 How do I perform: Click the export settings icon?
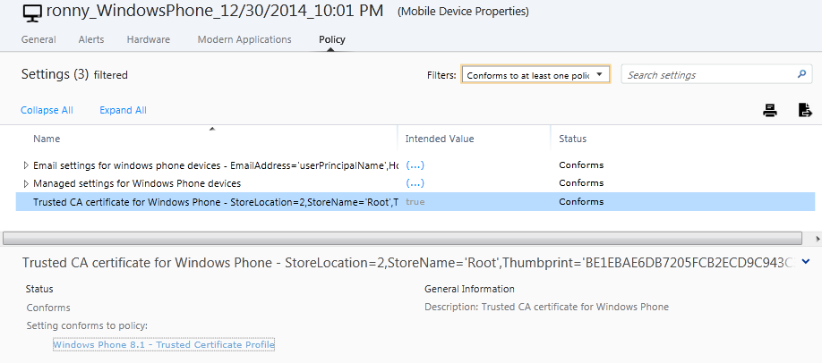click(804, 111)
